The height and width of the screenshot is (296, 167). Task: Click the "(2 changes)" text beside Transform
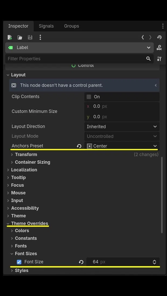tap(146, 155)
